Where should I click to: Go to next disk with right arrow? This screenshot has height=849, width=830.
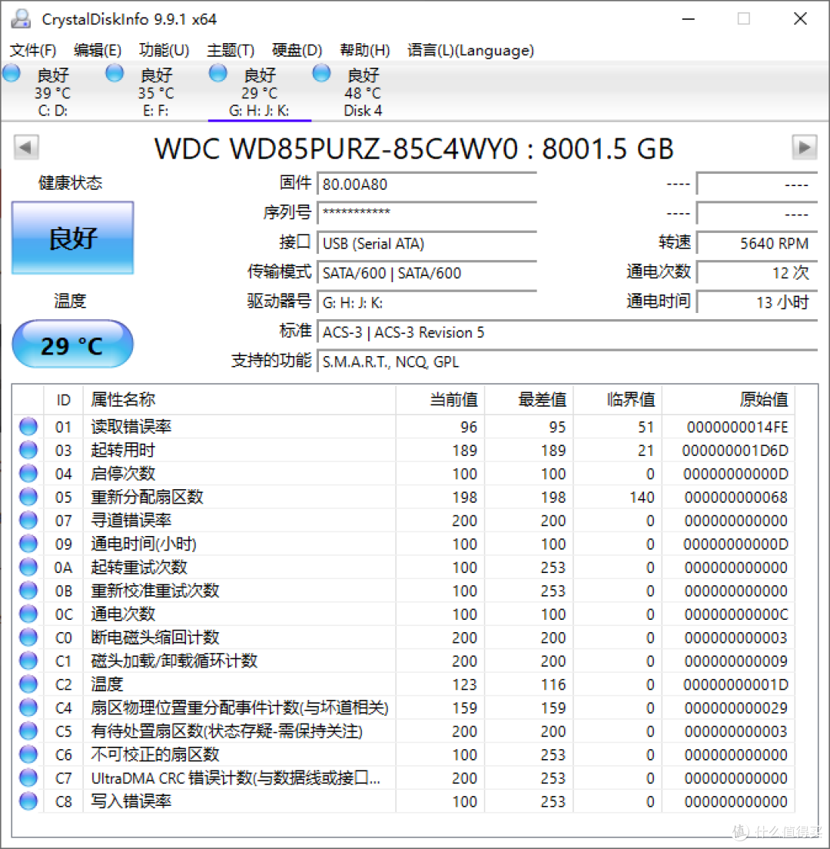(805, 148)
